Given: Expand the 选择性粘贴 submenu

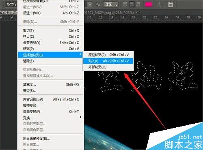Looking at the screenshot, I should [x=50, y=55].
